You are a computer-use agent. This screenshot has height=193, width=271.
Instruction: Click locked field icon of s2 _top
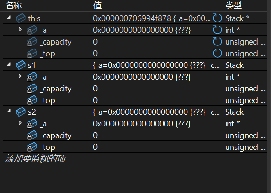[32, 147]
